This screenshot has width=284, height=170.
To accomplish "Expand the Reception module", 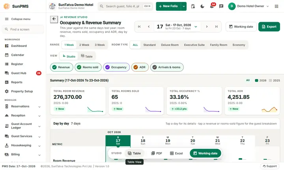I will click(x=22, y=115).
